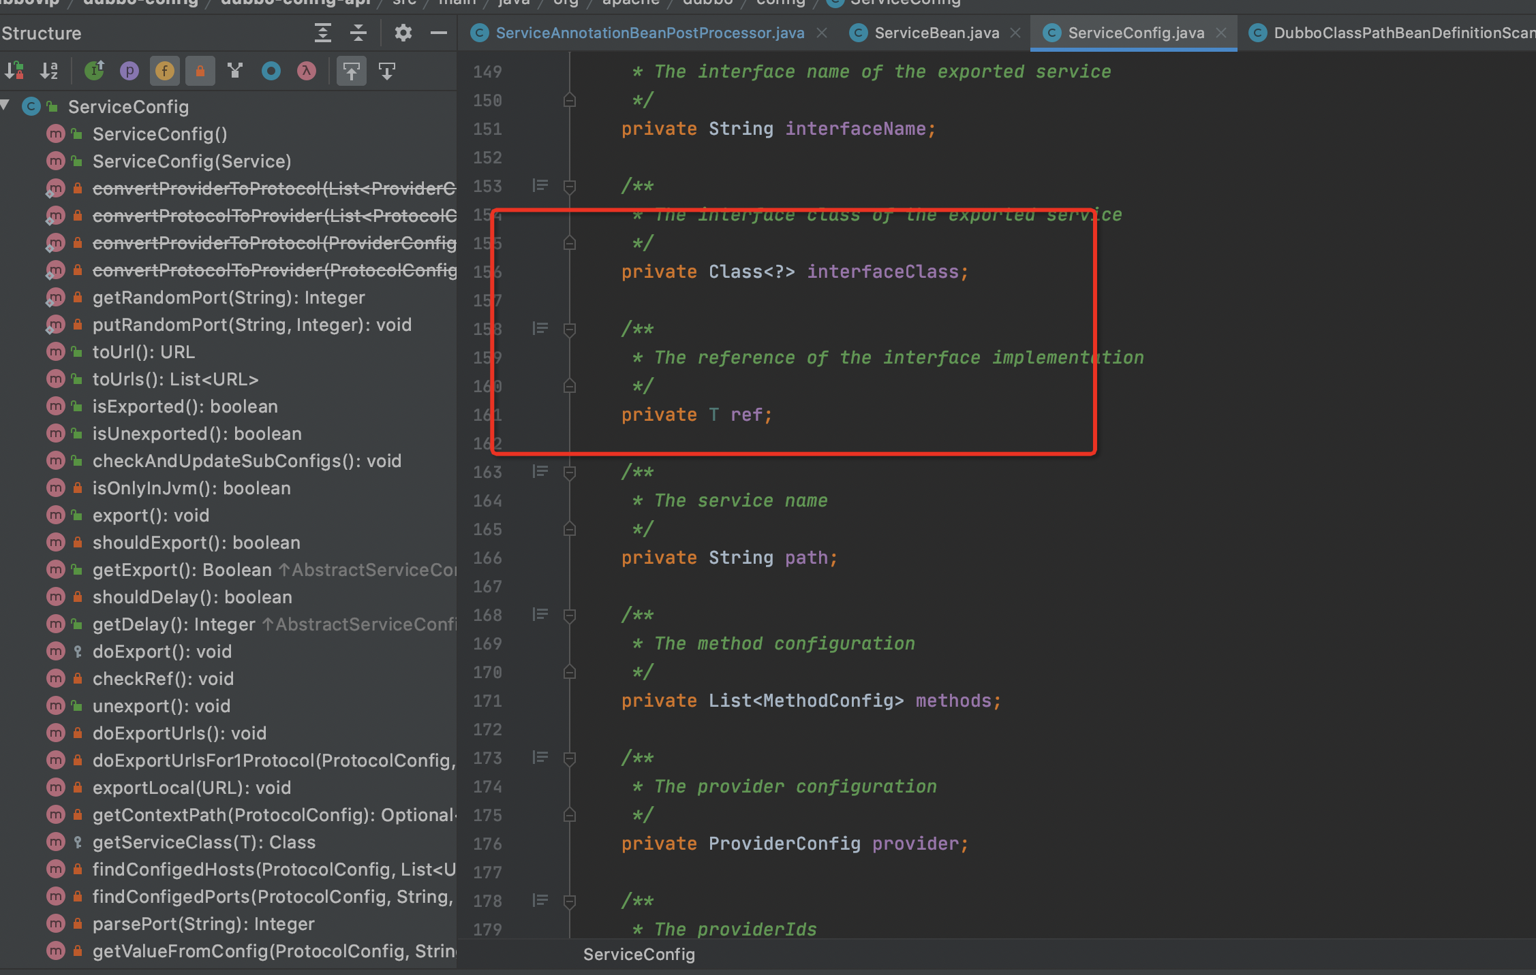Select export(): void method
Viewport: 1536px width, 975px height.
(x=151, y=515)
